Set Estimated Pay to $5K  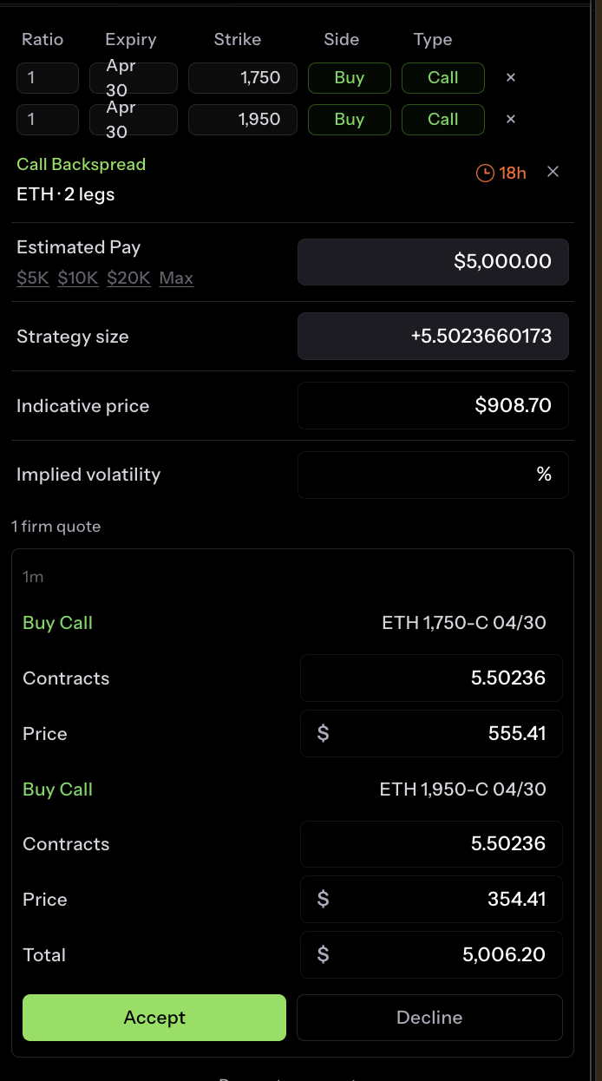(x=32, y=278)
